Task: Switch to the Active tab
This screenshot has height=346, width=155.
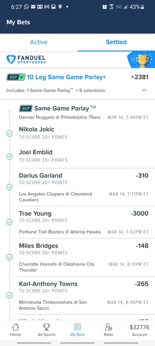Action: click(x=39, y=42)
